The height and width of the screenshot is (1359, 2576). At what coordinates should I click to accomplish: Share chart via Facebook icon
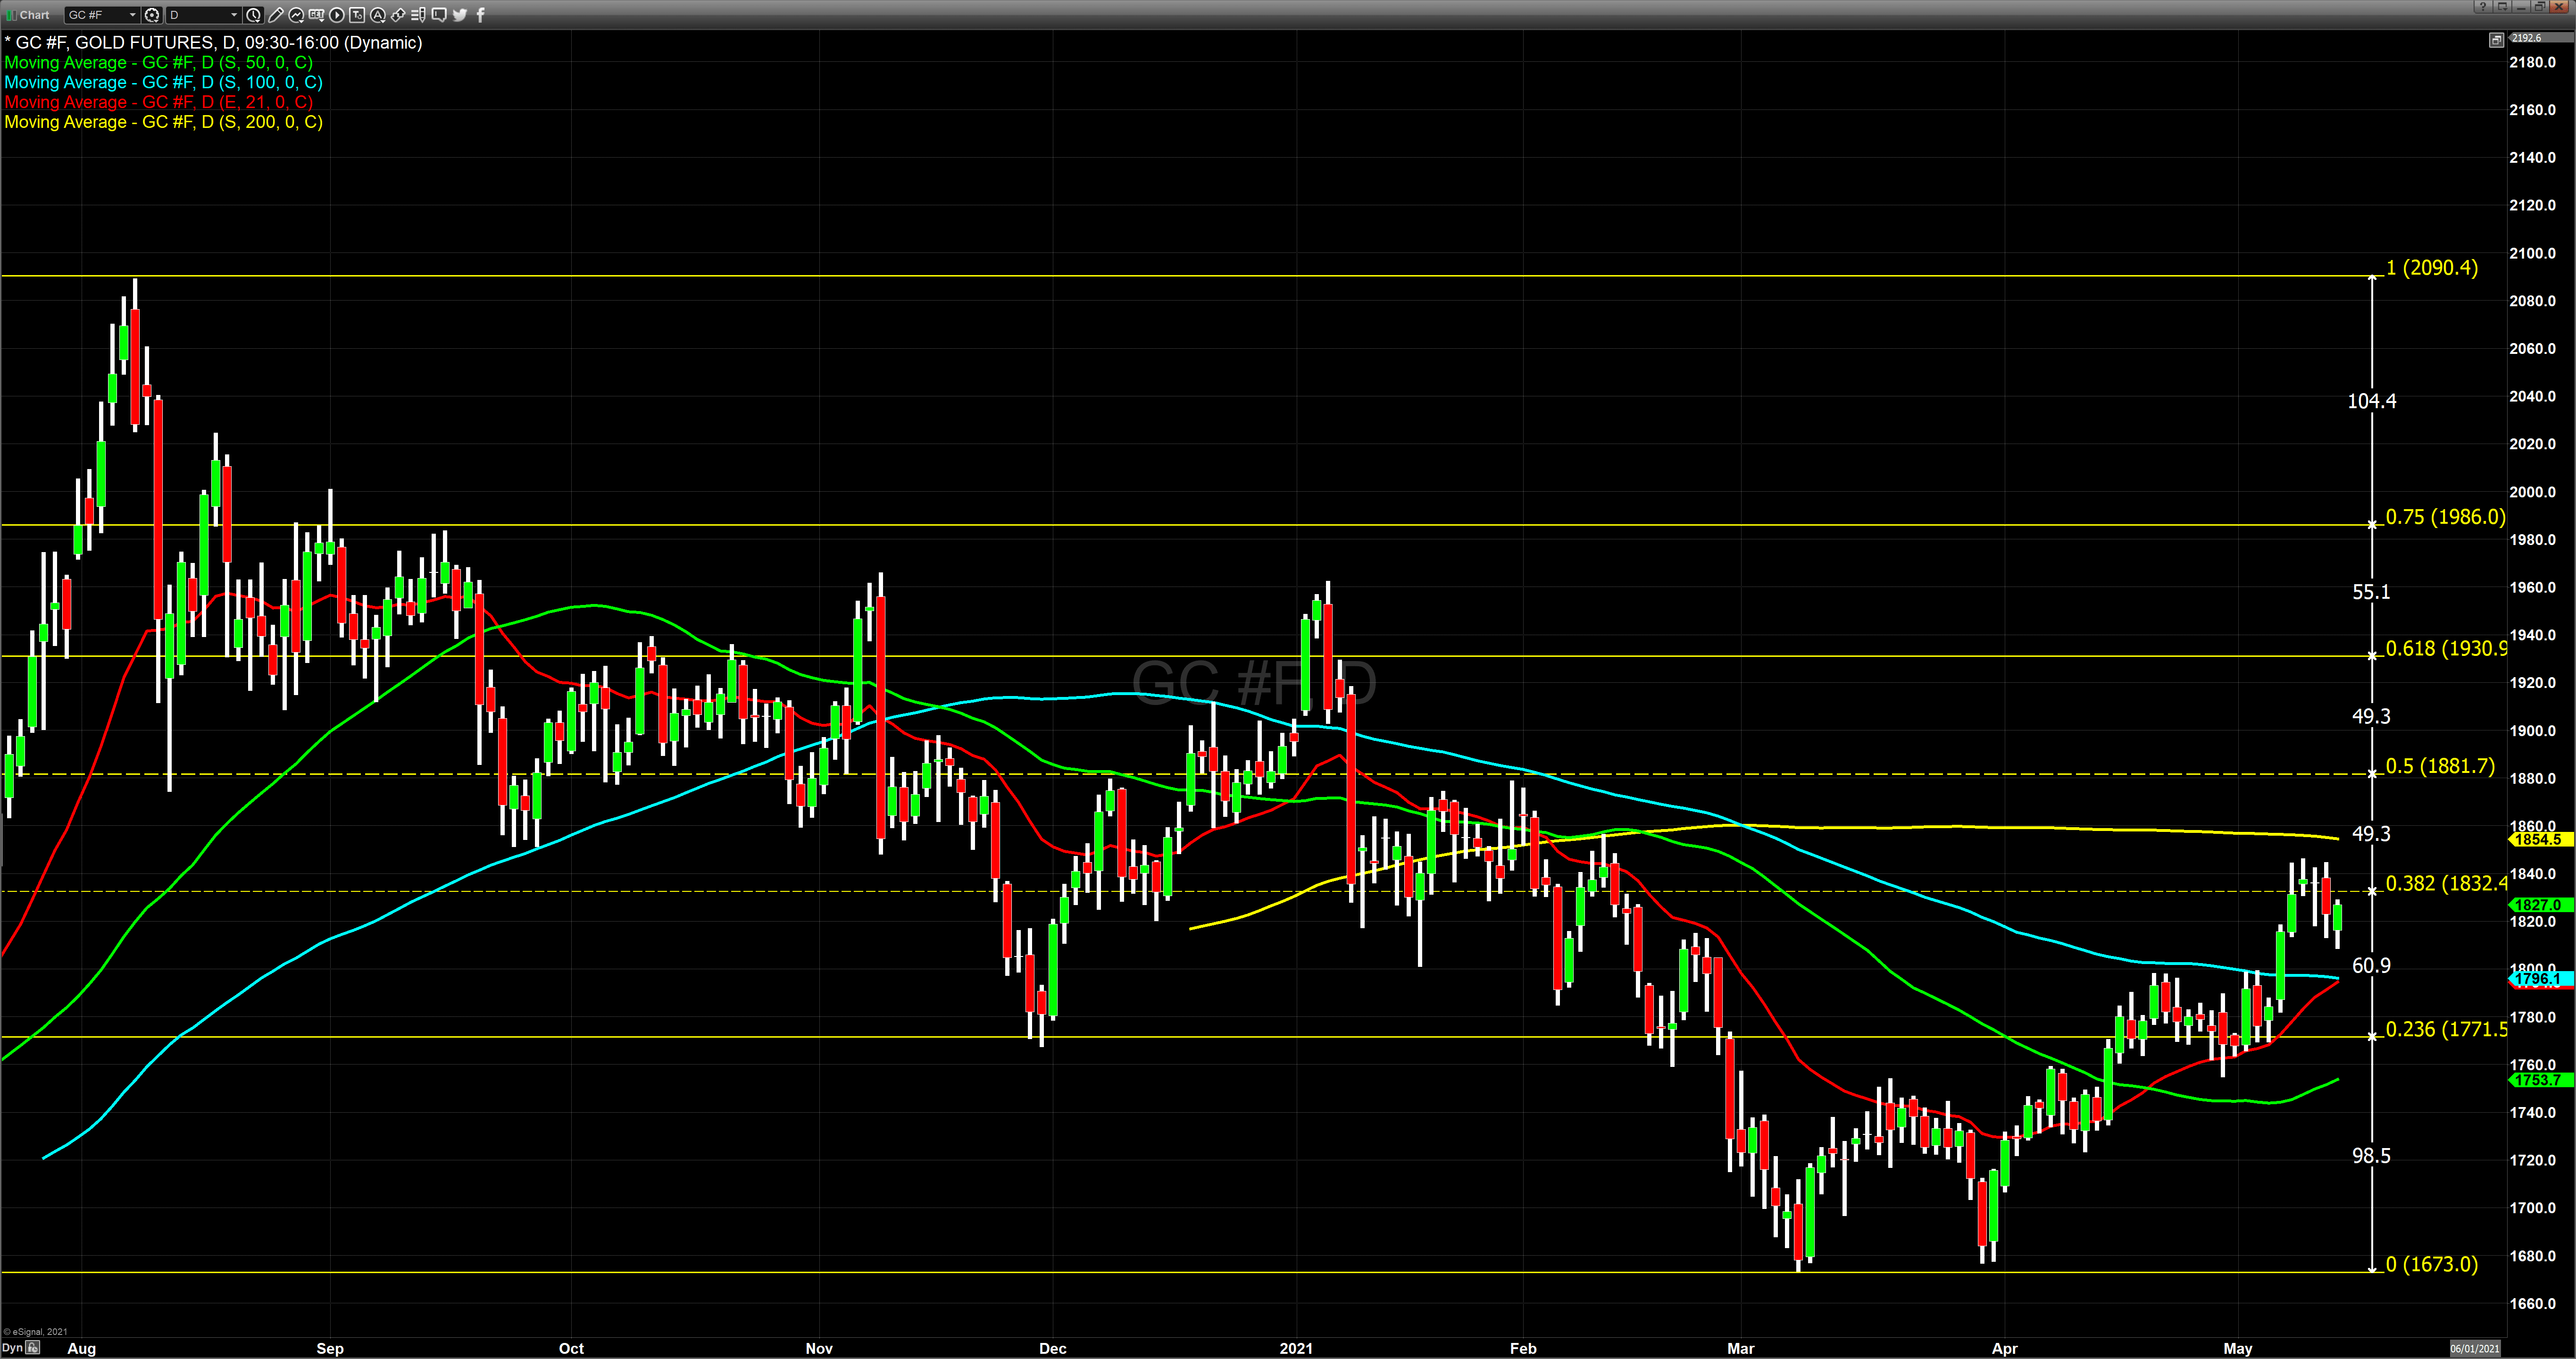pyautogui.click(x=480, y=15)
